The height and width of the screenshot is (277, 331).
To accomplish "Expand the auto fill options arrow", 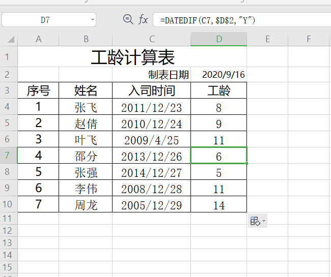I will [x=264, y=221].
